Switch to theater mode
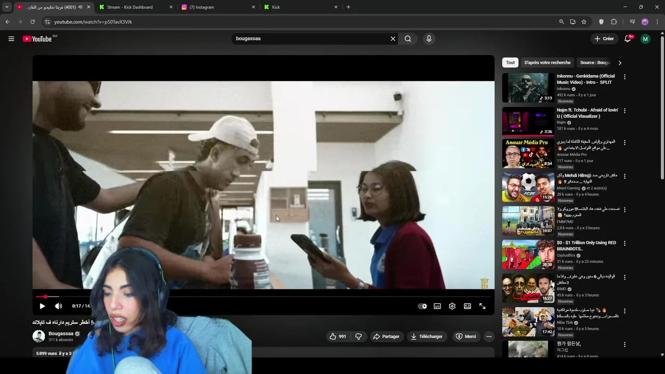 tap(468, 306)
